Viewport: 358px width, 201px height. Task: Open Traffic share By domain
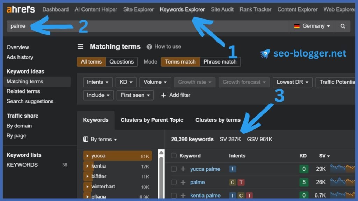point(19,126)
